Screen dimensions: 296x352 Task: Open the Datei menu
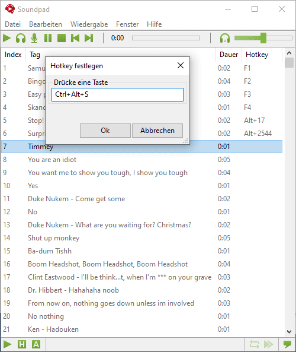point(13,24)
